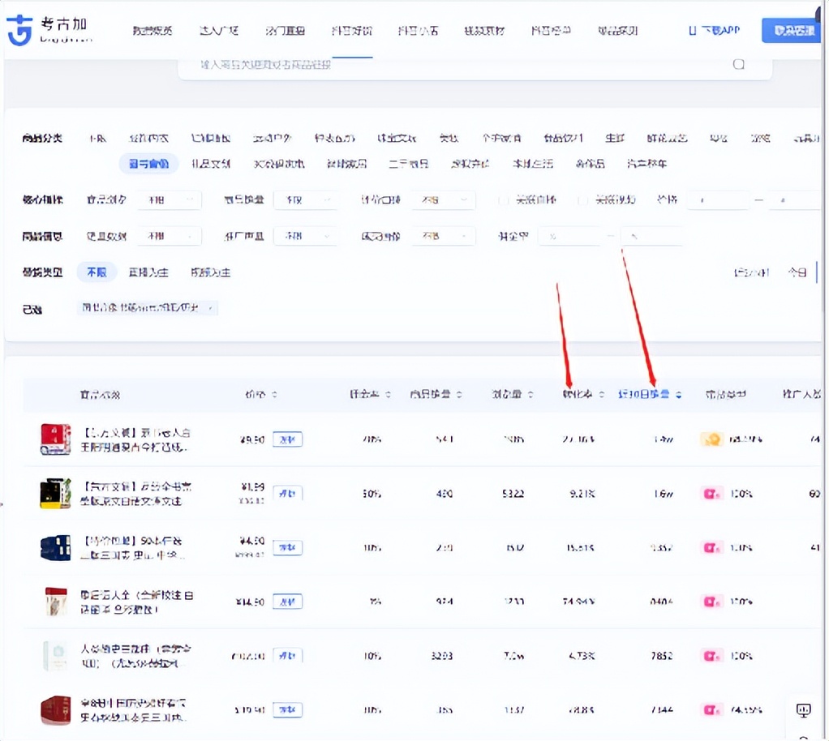Select the 本地生活 product category
The image size is (829, 741).
(533, 164)
